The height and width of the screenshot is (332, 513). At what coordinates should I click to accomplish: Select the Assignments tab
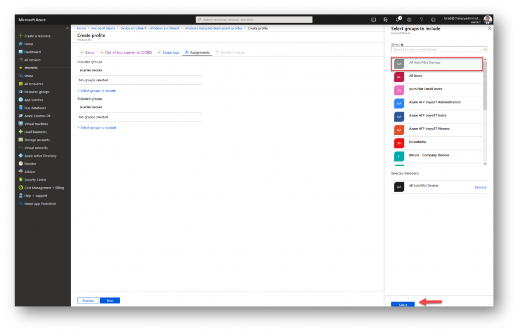pyautogui.click(x=197, y=52)
